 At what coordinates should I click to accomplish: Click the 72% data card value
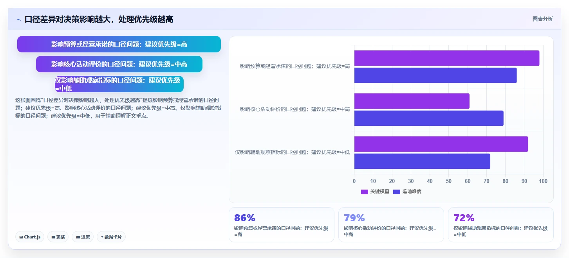[464, 218]
